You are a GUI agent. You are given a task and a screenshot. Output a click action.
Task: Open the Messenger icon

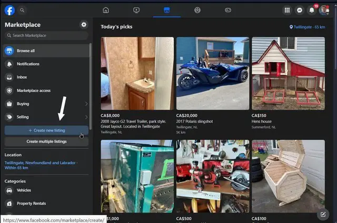coord(300,10)
